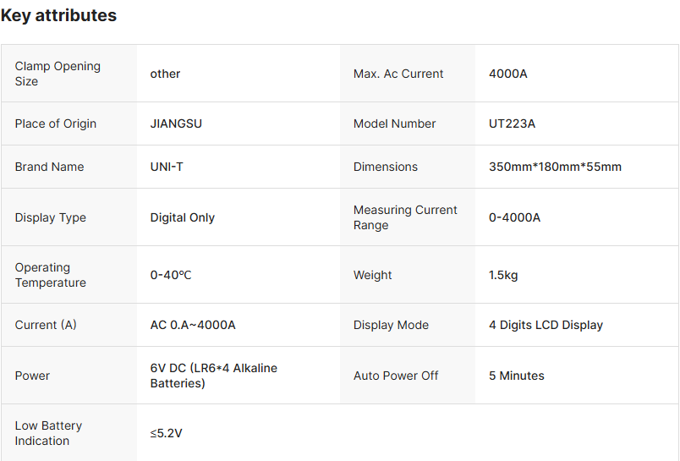680x461 pixels.
Task: Click the Display Type label
Action: [x=51, y=217]
